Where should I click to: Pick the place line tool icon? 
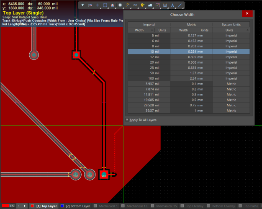pos(180,5)
